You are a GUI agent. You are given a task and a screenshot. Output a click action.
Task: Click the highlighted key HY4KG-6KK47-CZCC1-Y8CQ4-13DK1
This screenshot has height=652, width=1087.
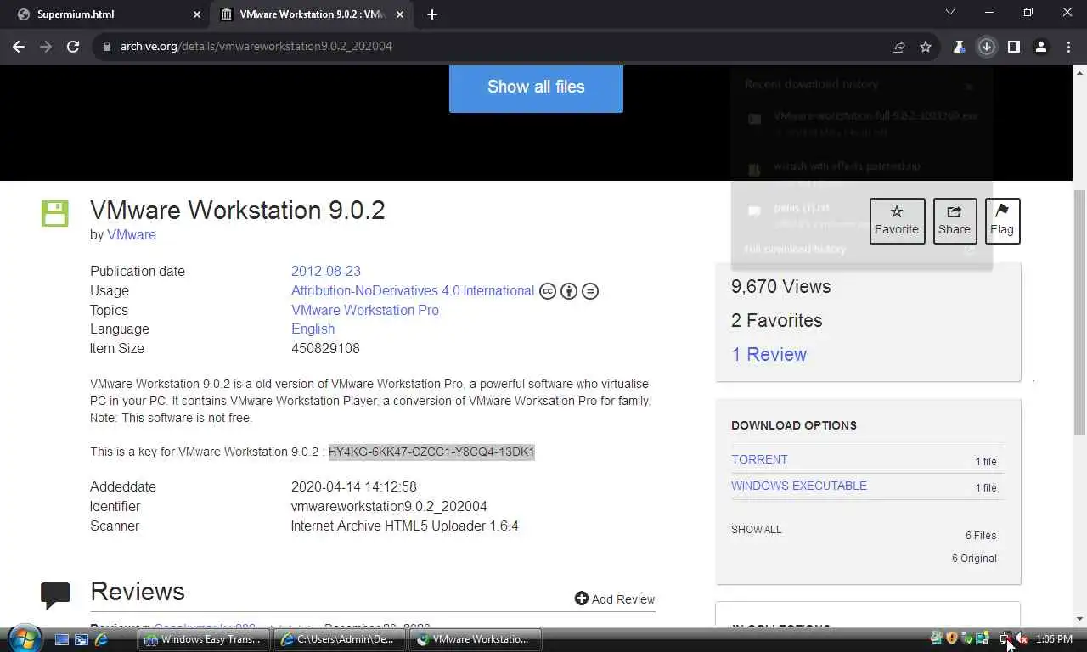(x=431, y=452)
